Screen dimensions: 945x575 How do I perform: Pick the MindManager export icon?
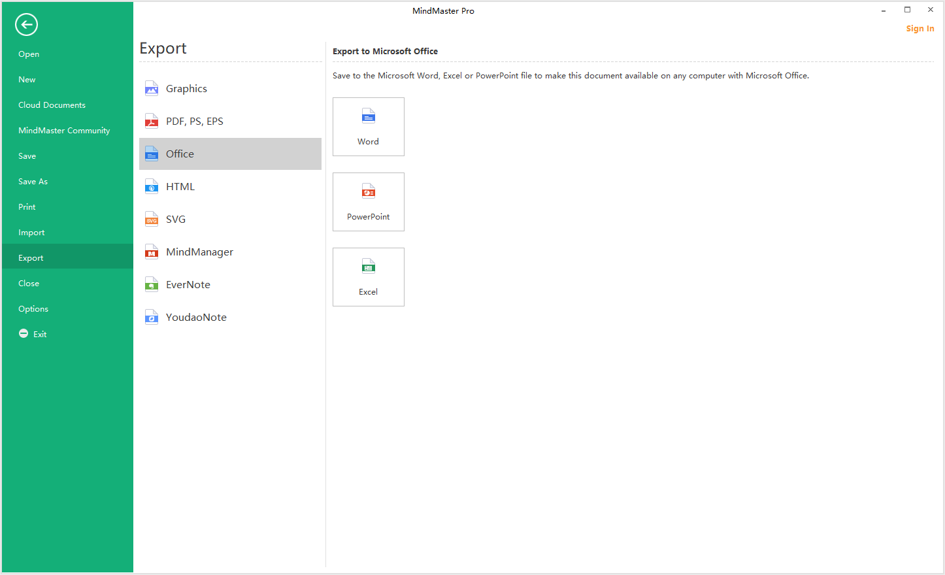point(152,252)
